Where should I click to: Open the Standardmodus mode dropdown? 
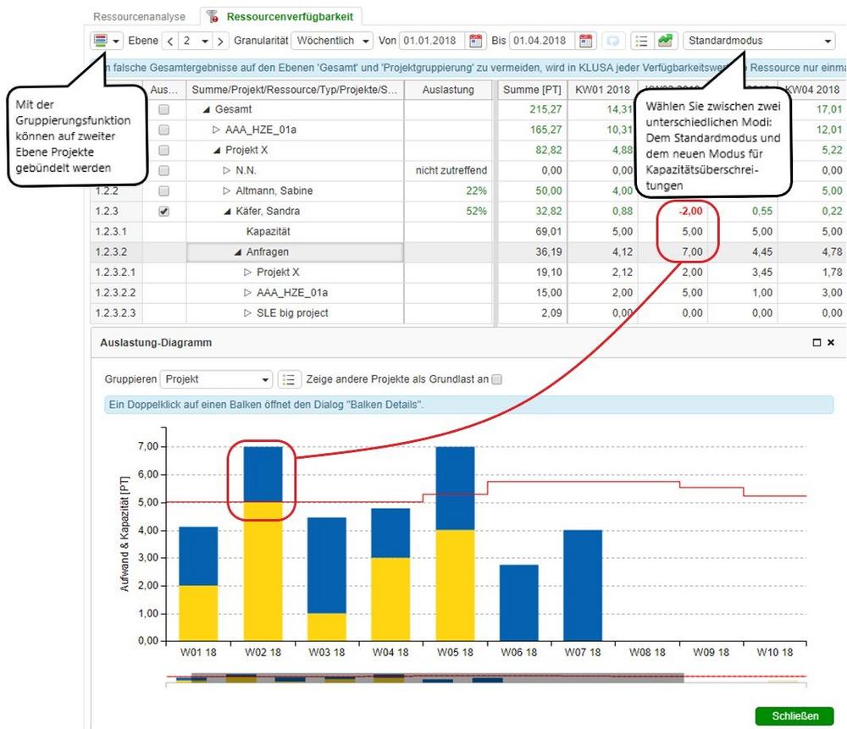[758, 41]
